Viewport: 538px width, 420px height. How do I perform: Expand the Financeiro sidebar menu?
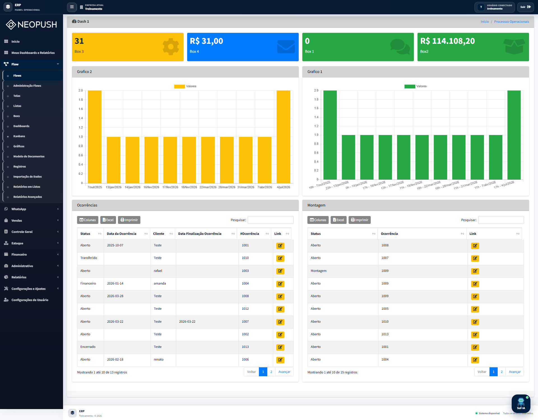point(31,254)
